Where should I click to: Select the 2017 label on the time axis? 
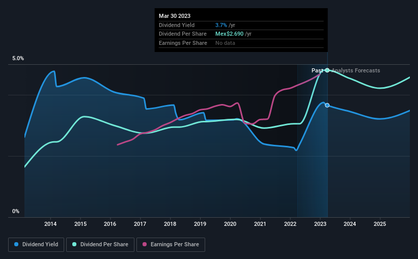pyautogui.click(x=140, y=224)
